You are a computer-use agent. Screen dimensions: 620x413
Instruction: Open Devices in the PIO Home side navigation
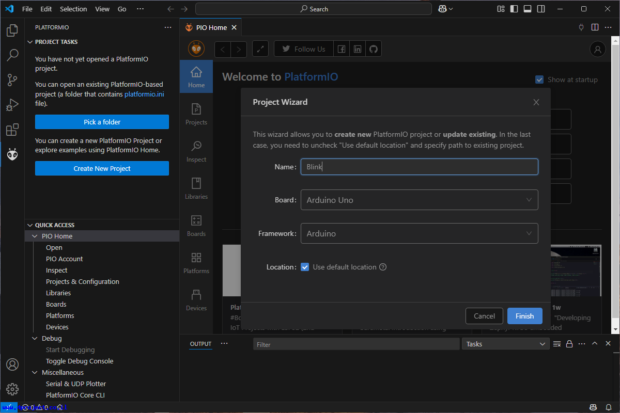[196, 299]
